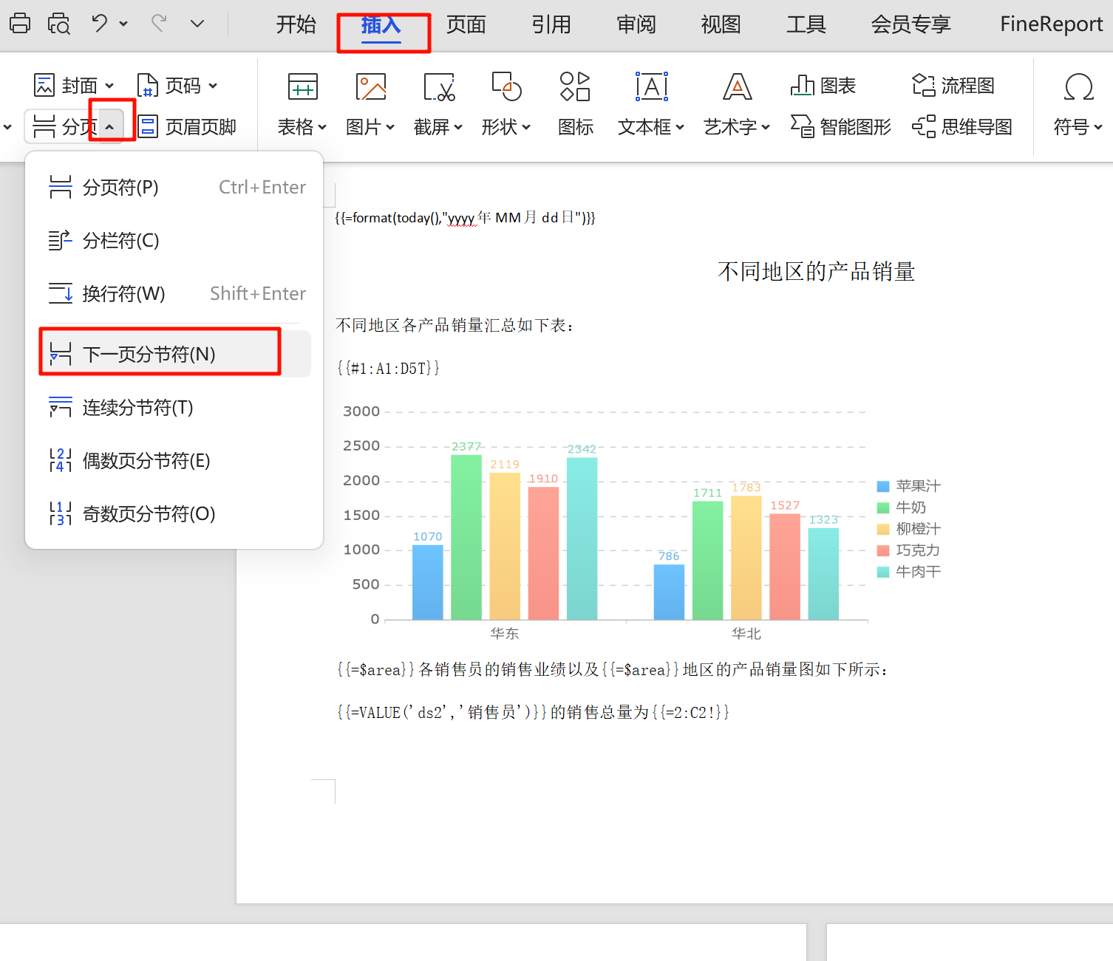Expand the 封面 cover dropdown
The image size is (1113, 961).
pyautogui.click(x=109, y=86)
